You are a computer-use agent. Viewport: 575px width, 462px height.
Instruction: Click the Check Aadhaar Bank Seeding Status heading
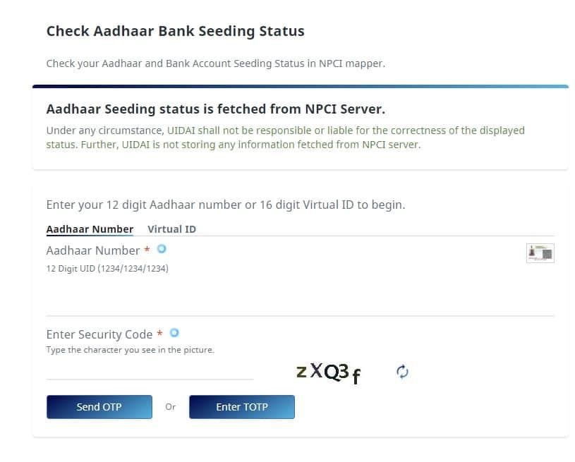(175, 31)
